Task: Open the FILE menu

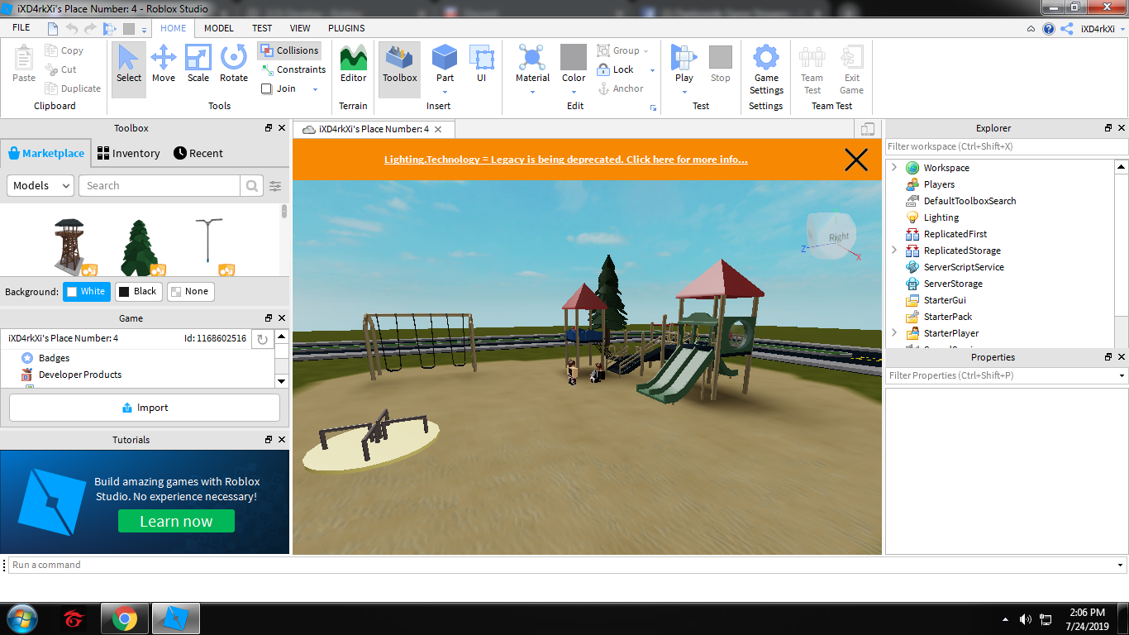Action: coord(21,28)
